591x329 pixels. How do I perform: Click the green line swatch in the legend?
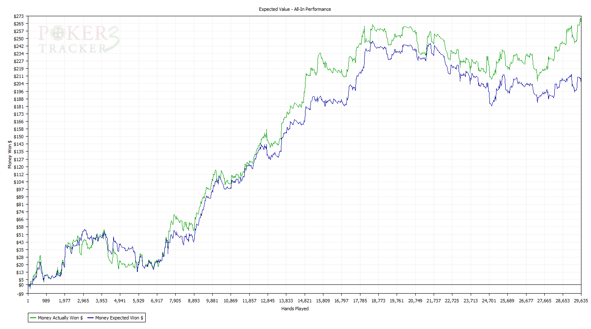coord(33,318)
